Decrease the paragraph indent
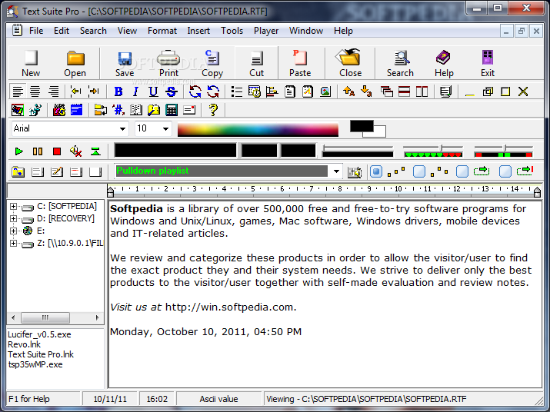 click(75, 91)
